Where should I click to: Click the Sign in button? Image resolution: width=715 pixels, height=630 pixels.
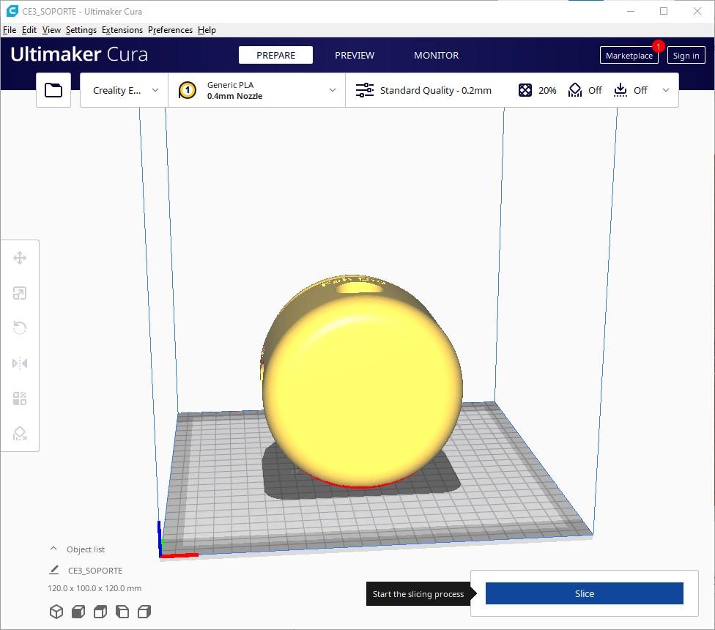pyautogui.click(x=686, y=55)
